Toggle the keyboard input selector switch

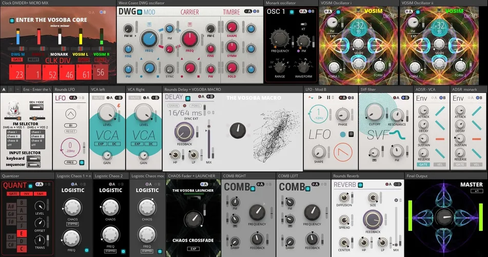click(x=33, y=158)
